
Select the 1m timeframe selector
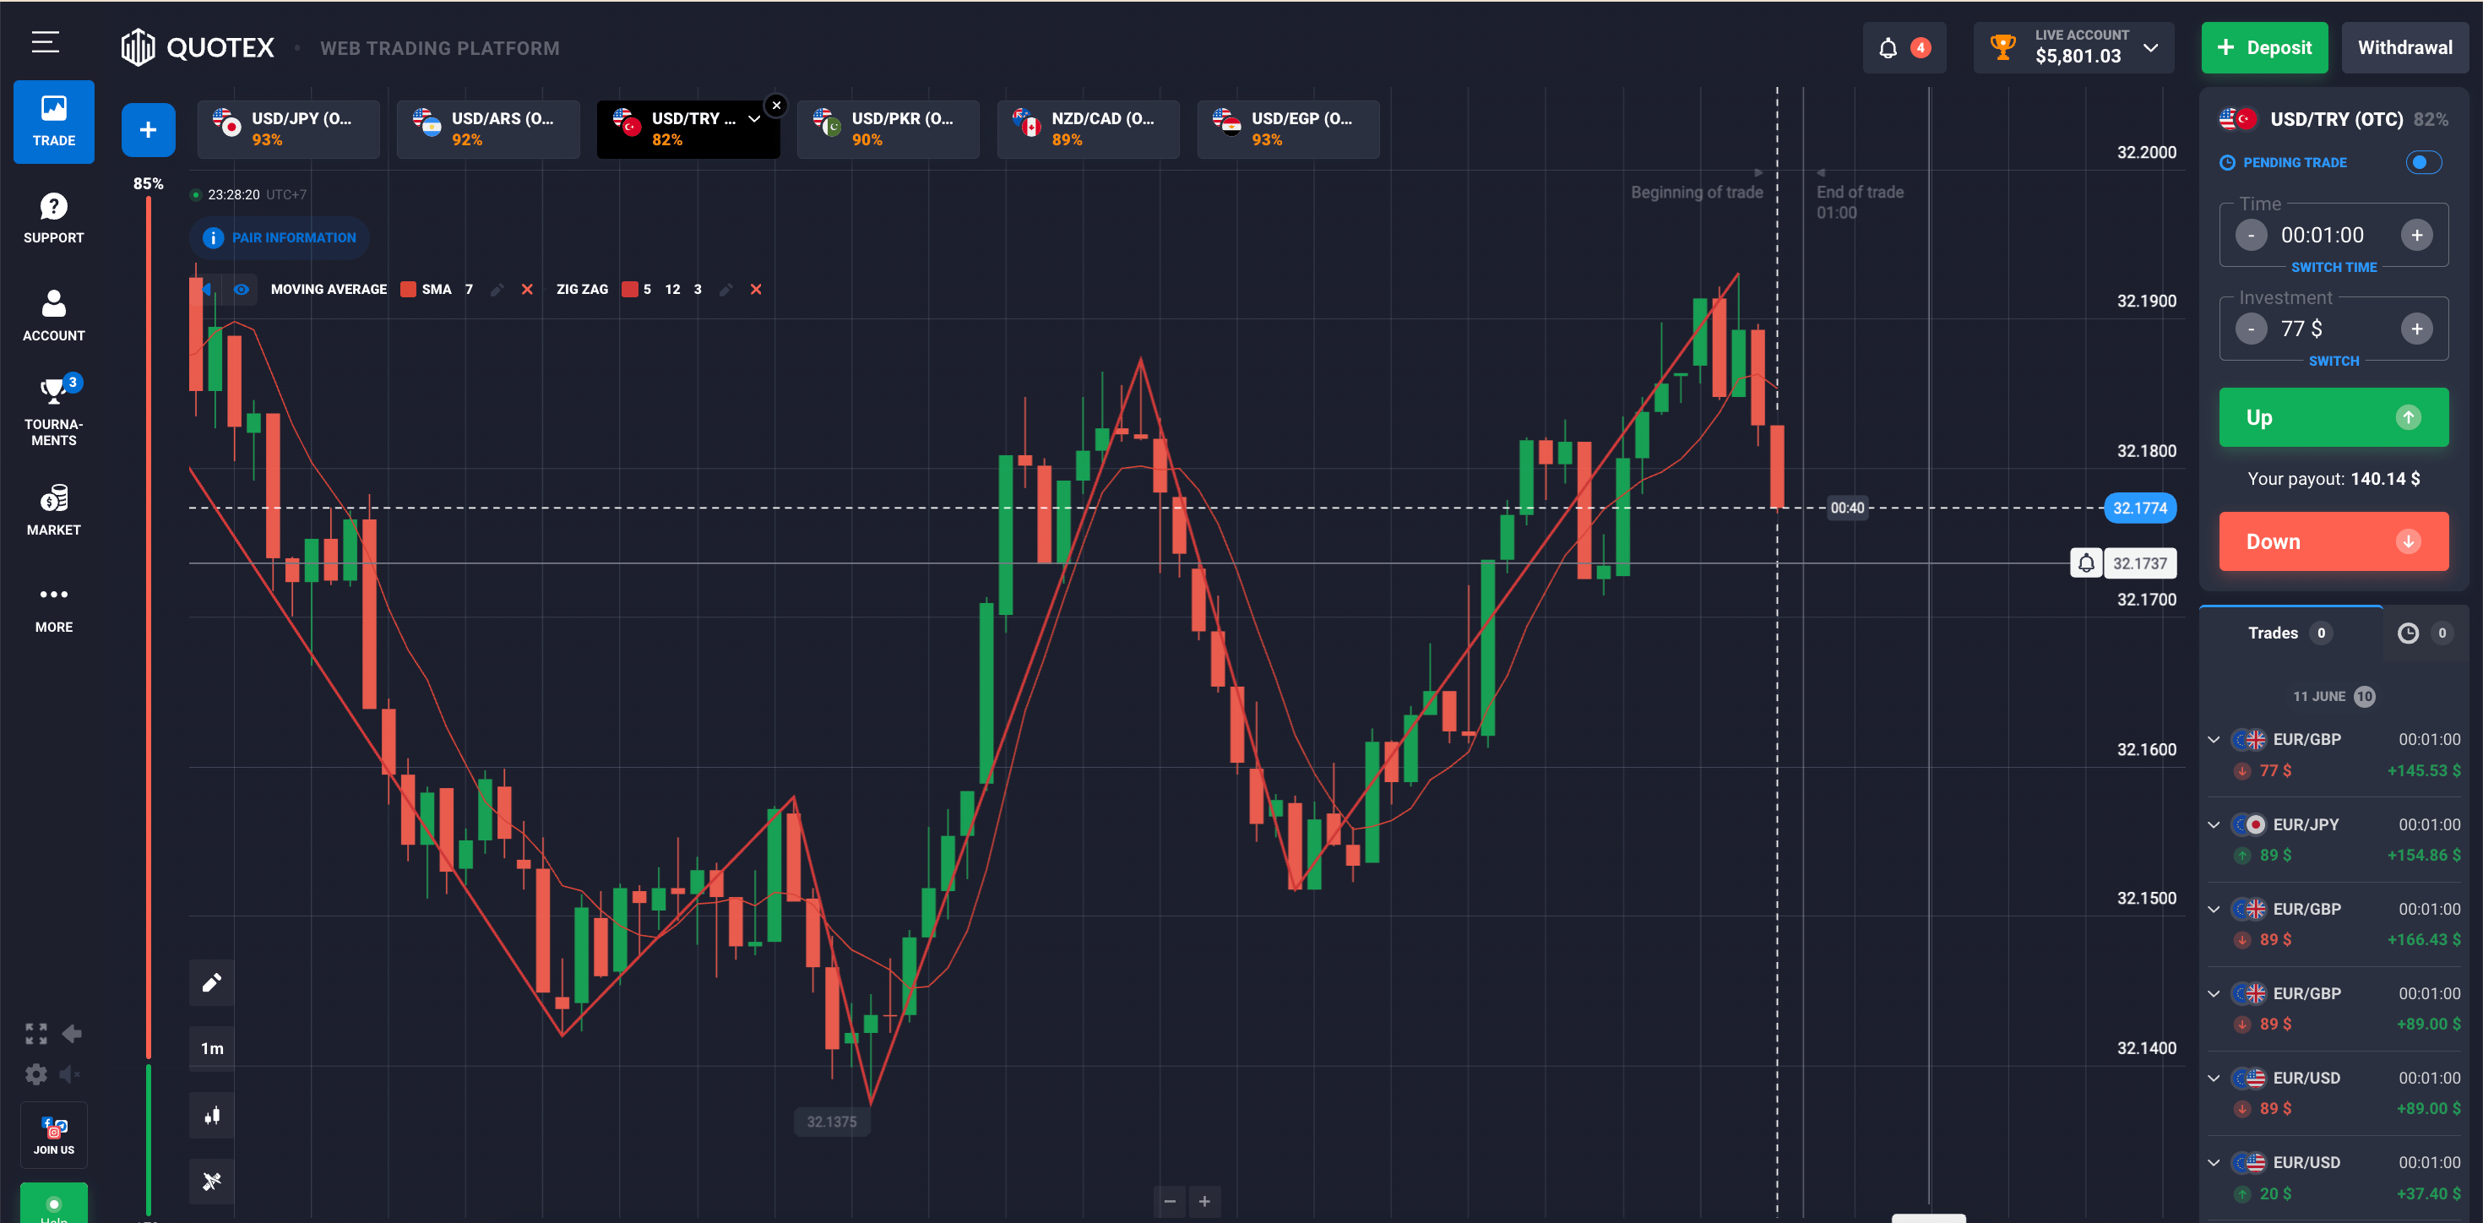pos(212,1048)
